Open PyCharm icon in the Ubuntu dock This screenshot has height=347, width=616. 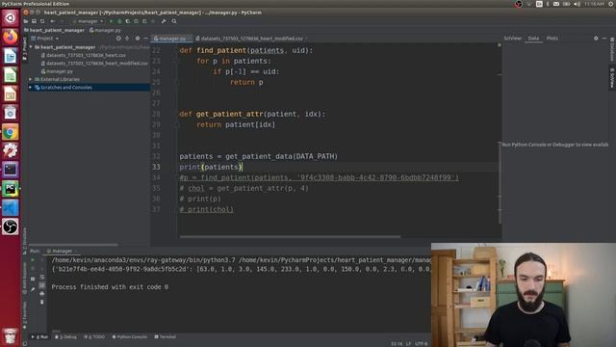[x=11, y=189]
